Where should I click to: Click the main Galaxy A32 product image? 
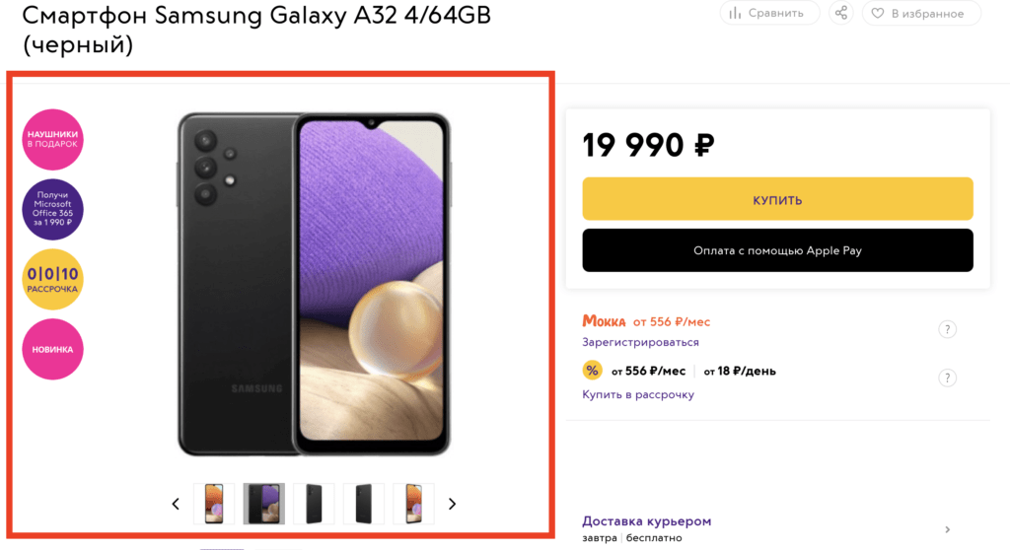314,284
